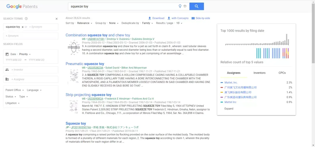The width and height of the screenshot is (315, 147).
Task: Remove the 'squeeze toy' term chip
Action: [x=22, y=27]
